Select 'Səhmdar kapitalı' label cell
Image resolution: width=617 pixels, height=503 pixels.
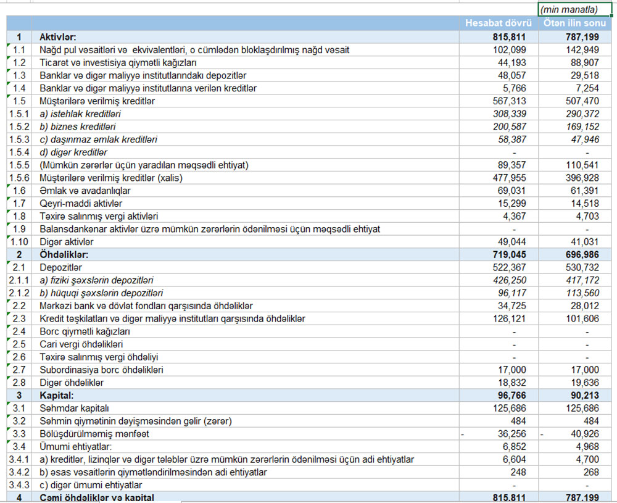tap(74, 408)
